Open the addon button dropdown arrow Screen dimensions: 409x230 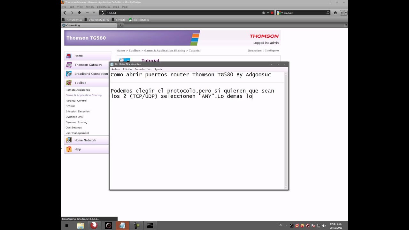(346, 13)
